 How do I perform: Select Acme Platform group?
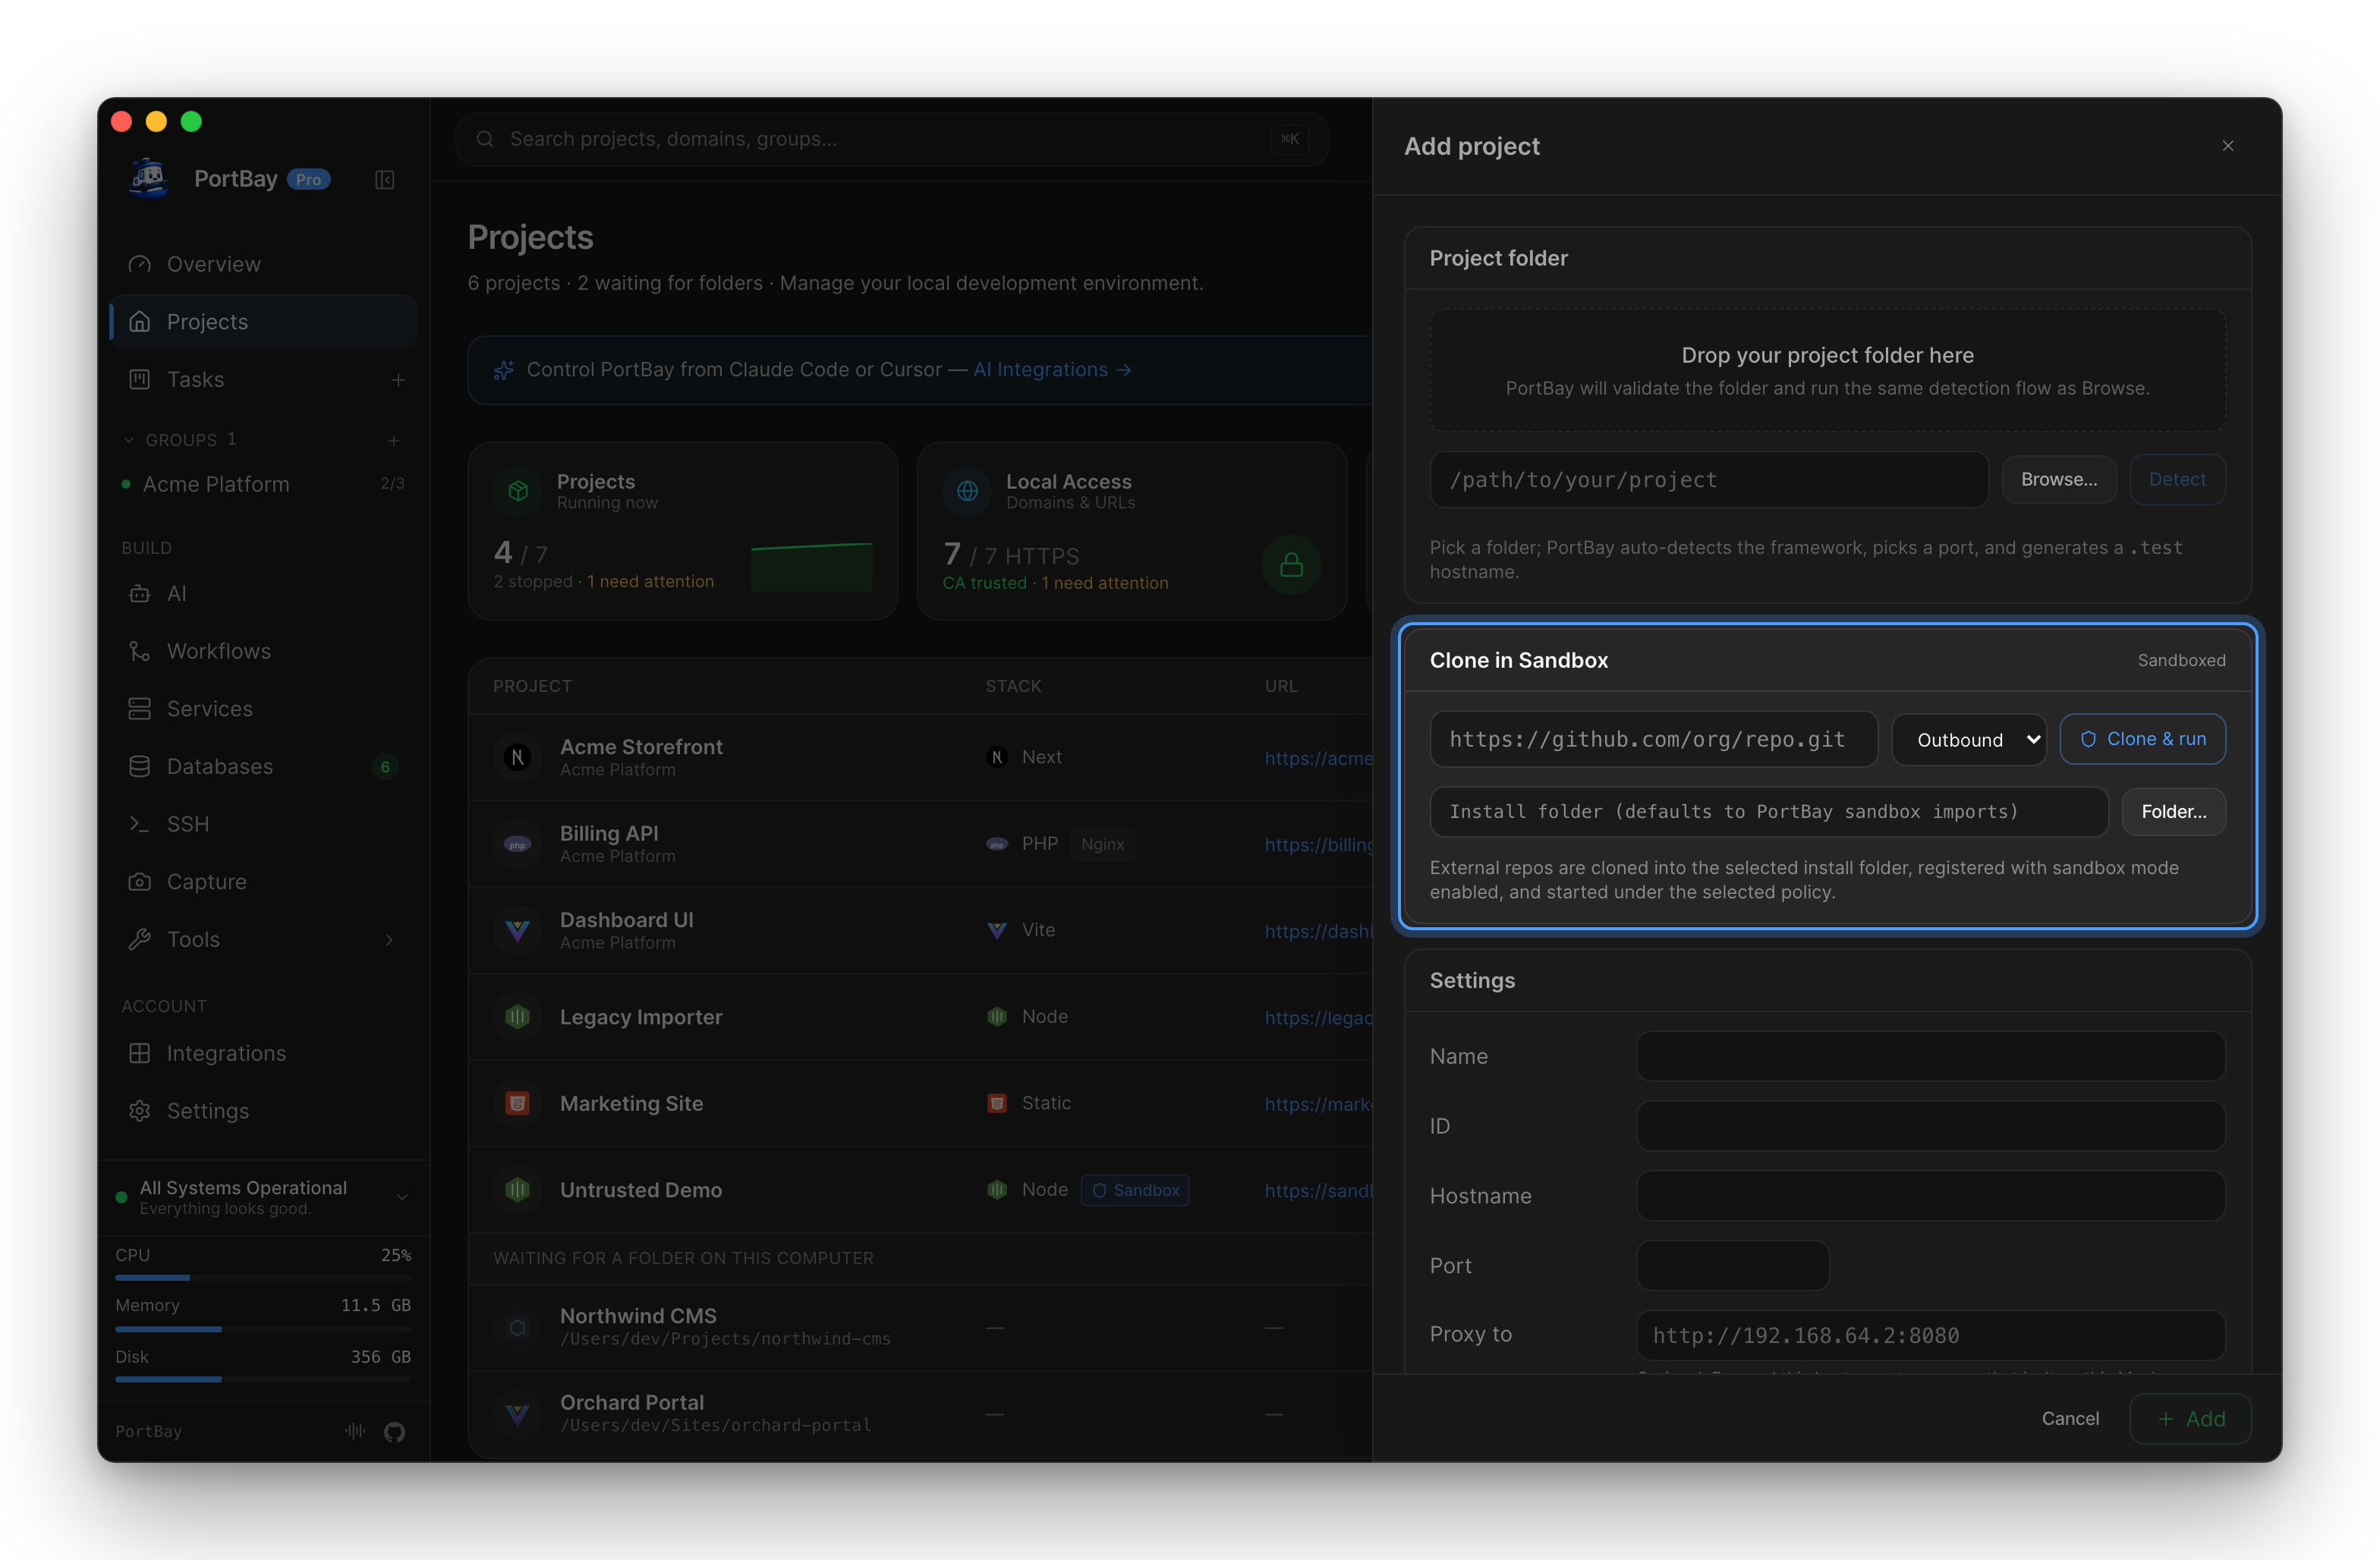[263, 484]
